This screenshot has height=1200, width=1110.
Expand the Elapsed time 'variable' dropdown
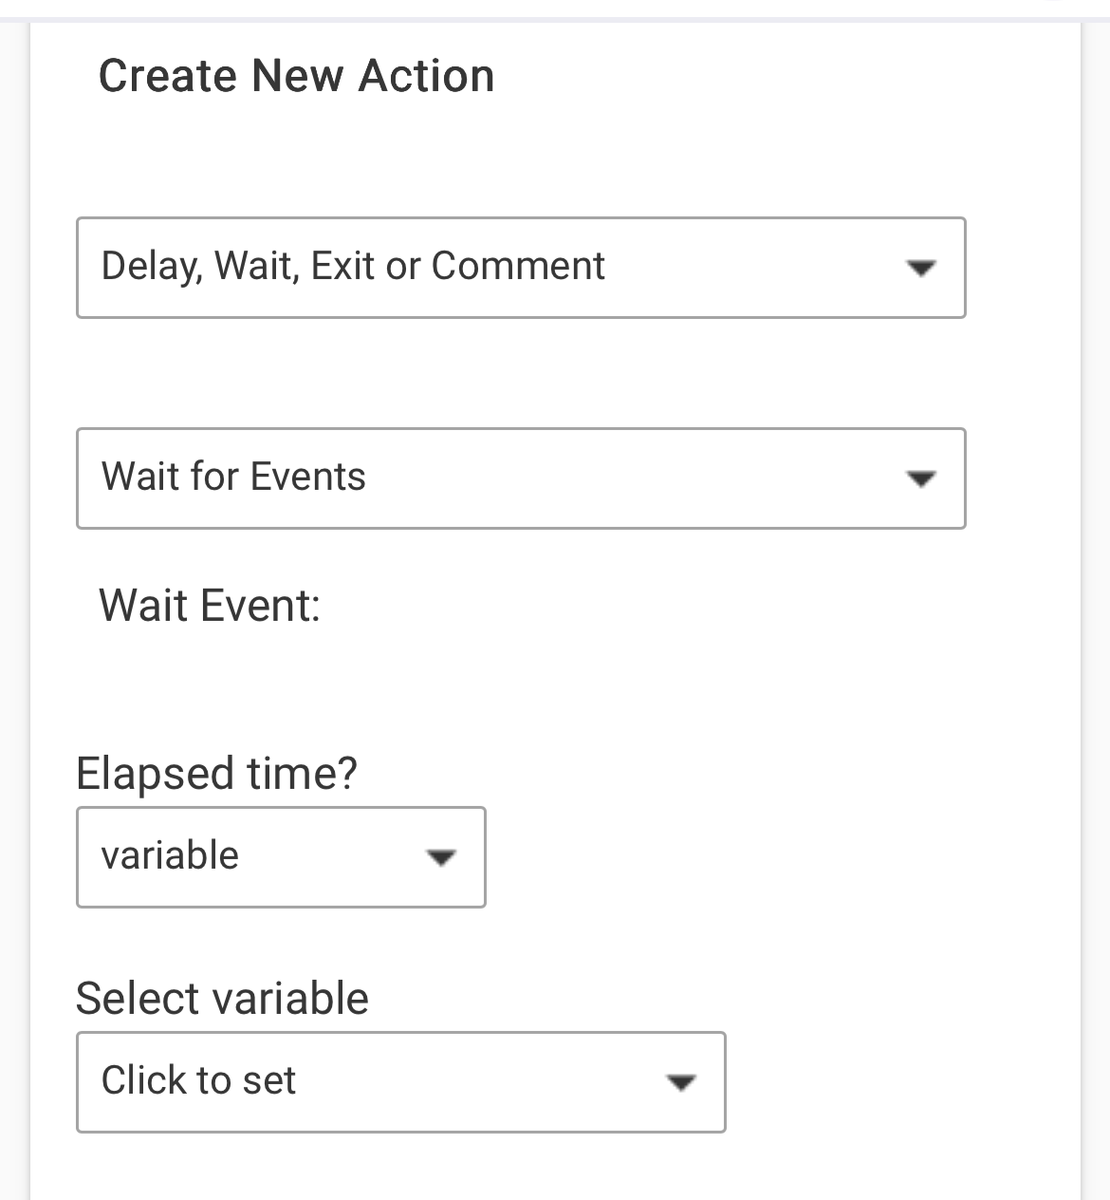(281, 857)
